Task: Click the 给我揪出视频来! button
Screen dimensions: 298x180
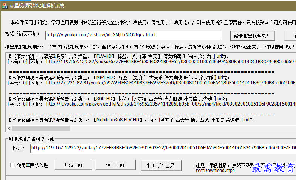Action: point(253,36)
